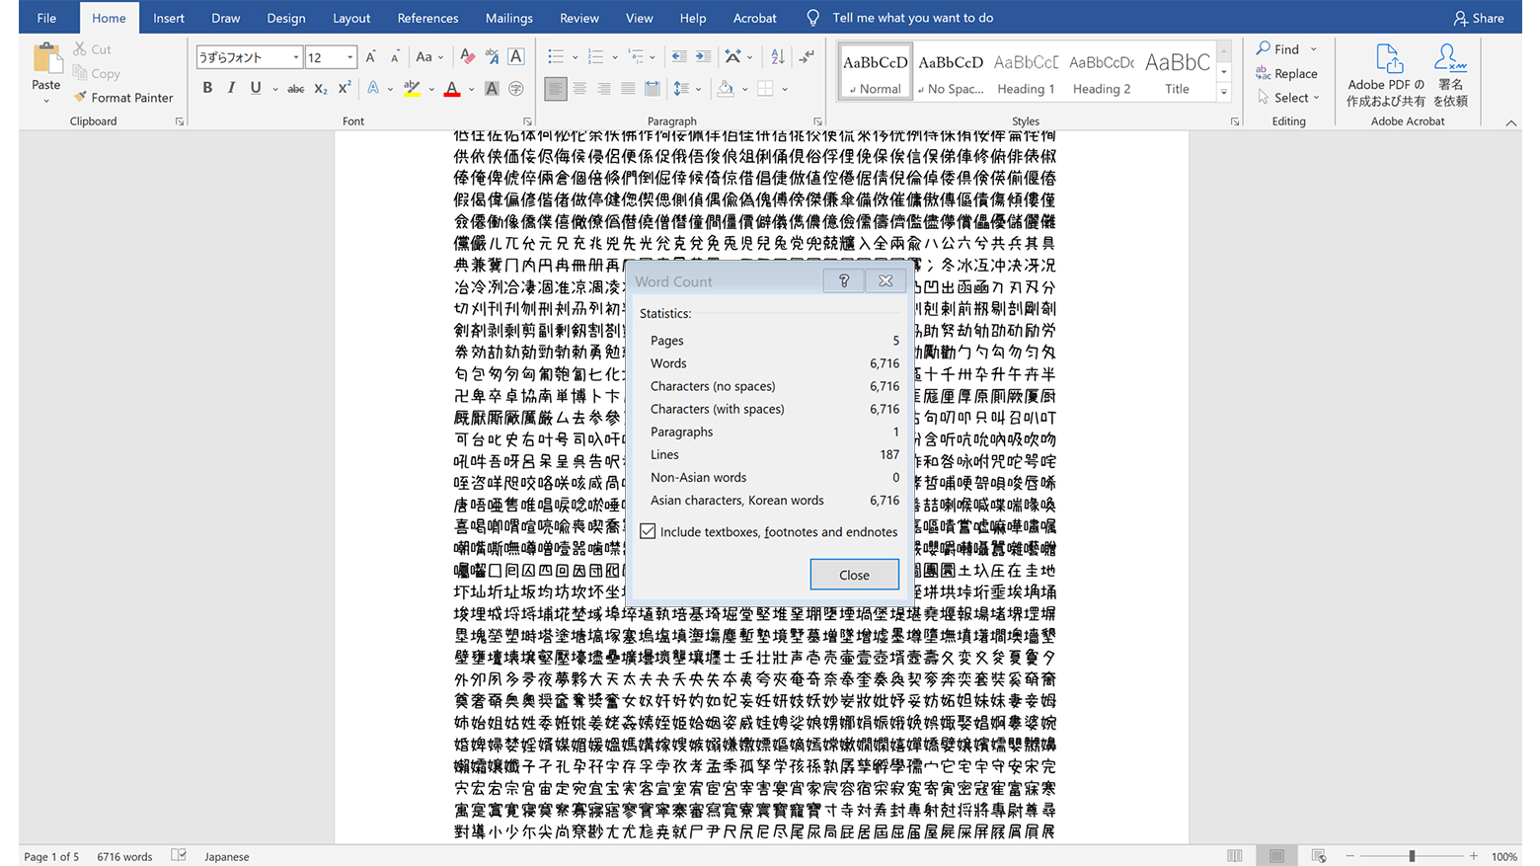This screenshot has width=1540, height=866.
Task: Apply text highlight color
Action: tap(413, 88)
